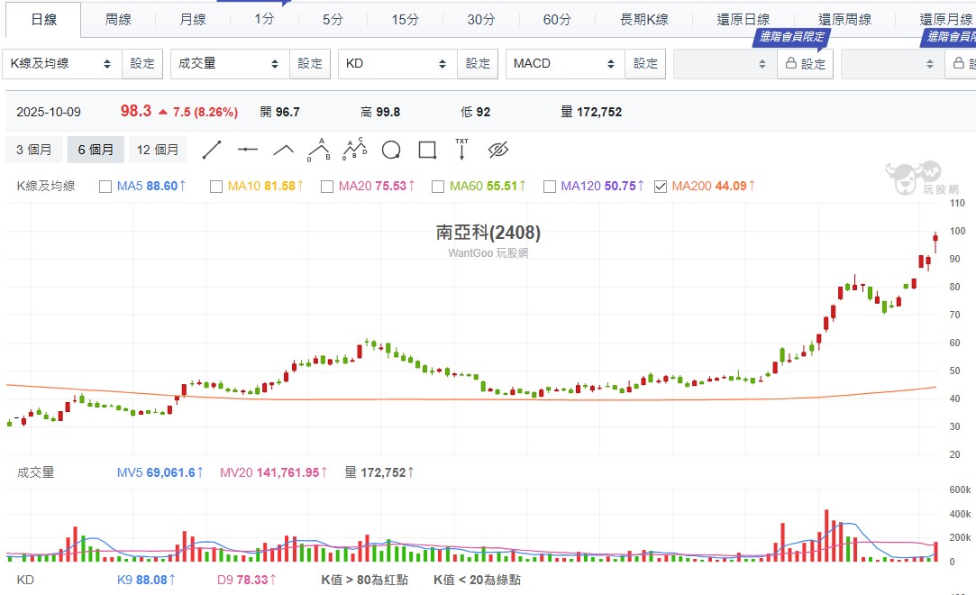Hide drawings with the crossed-eye icon
Image resolution: width=976 pixels, height=595 pixels.
pyautogui.click(x=498, y=150)
